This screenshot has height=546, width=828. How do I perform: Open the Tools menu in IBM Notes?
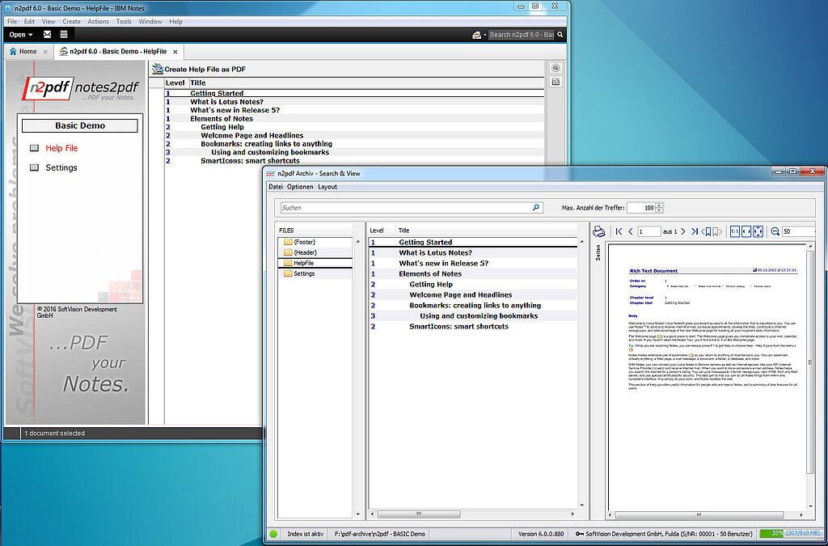[124, 22]
